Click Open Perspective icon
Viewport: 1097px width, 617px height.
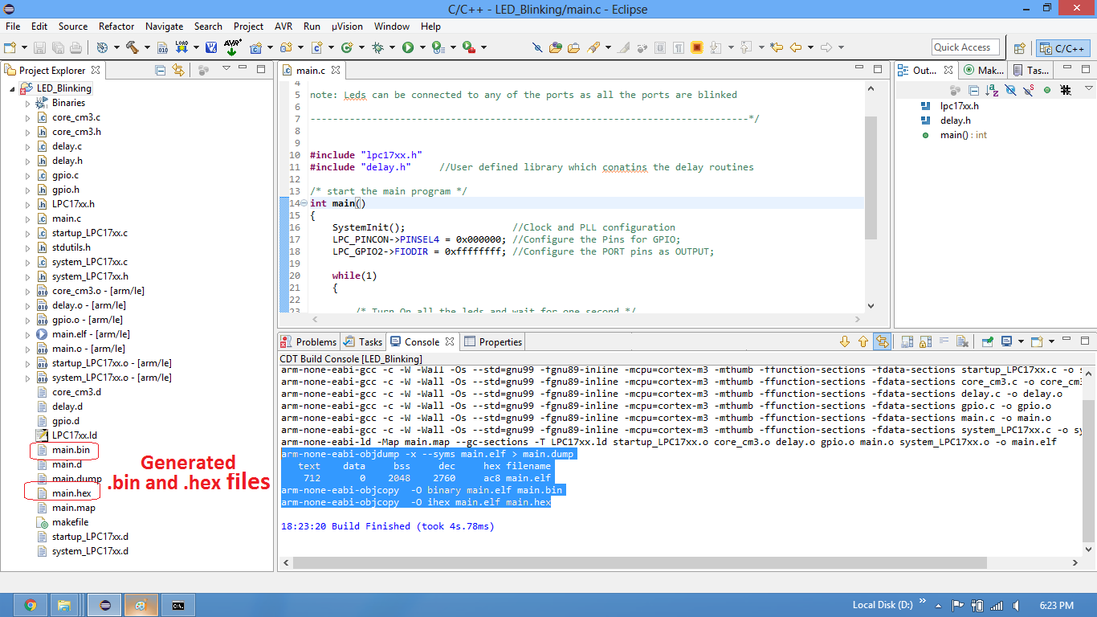tap(1019, 48)
